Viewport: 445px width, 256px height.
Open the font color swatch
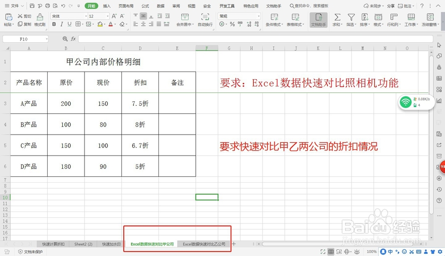110,24
